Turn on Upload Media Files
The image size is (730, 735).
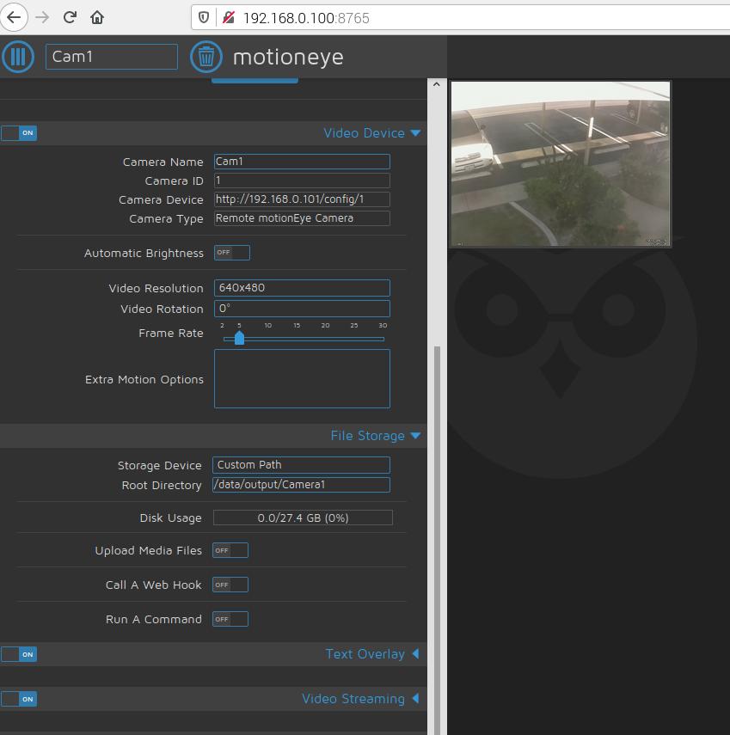230,550
